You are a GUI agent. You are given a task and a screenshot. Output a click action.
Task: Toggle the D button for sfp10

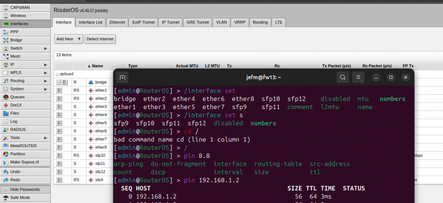pos(59,155)
